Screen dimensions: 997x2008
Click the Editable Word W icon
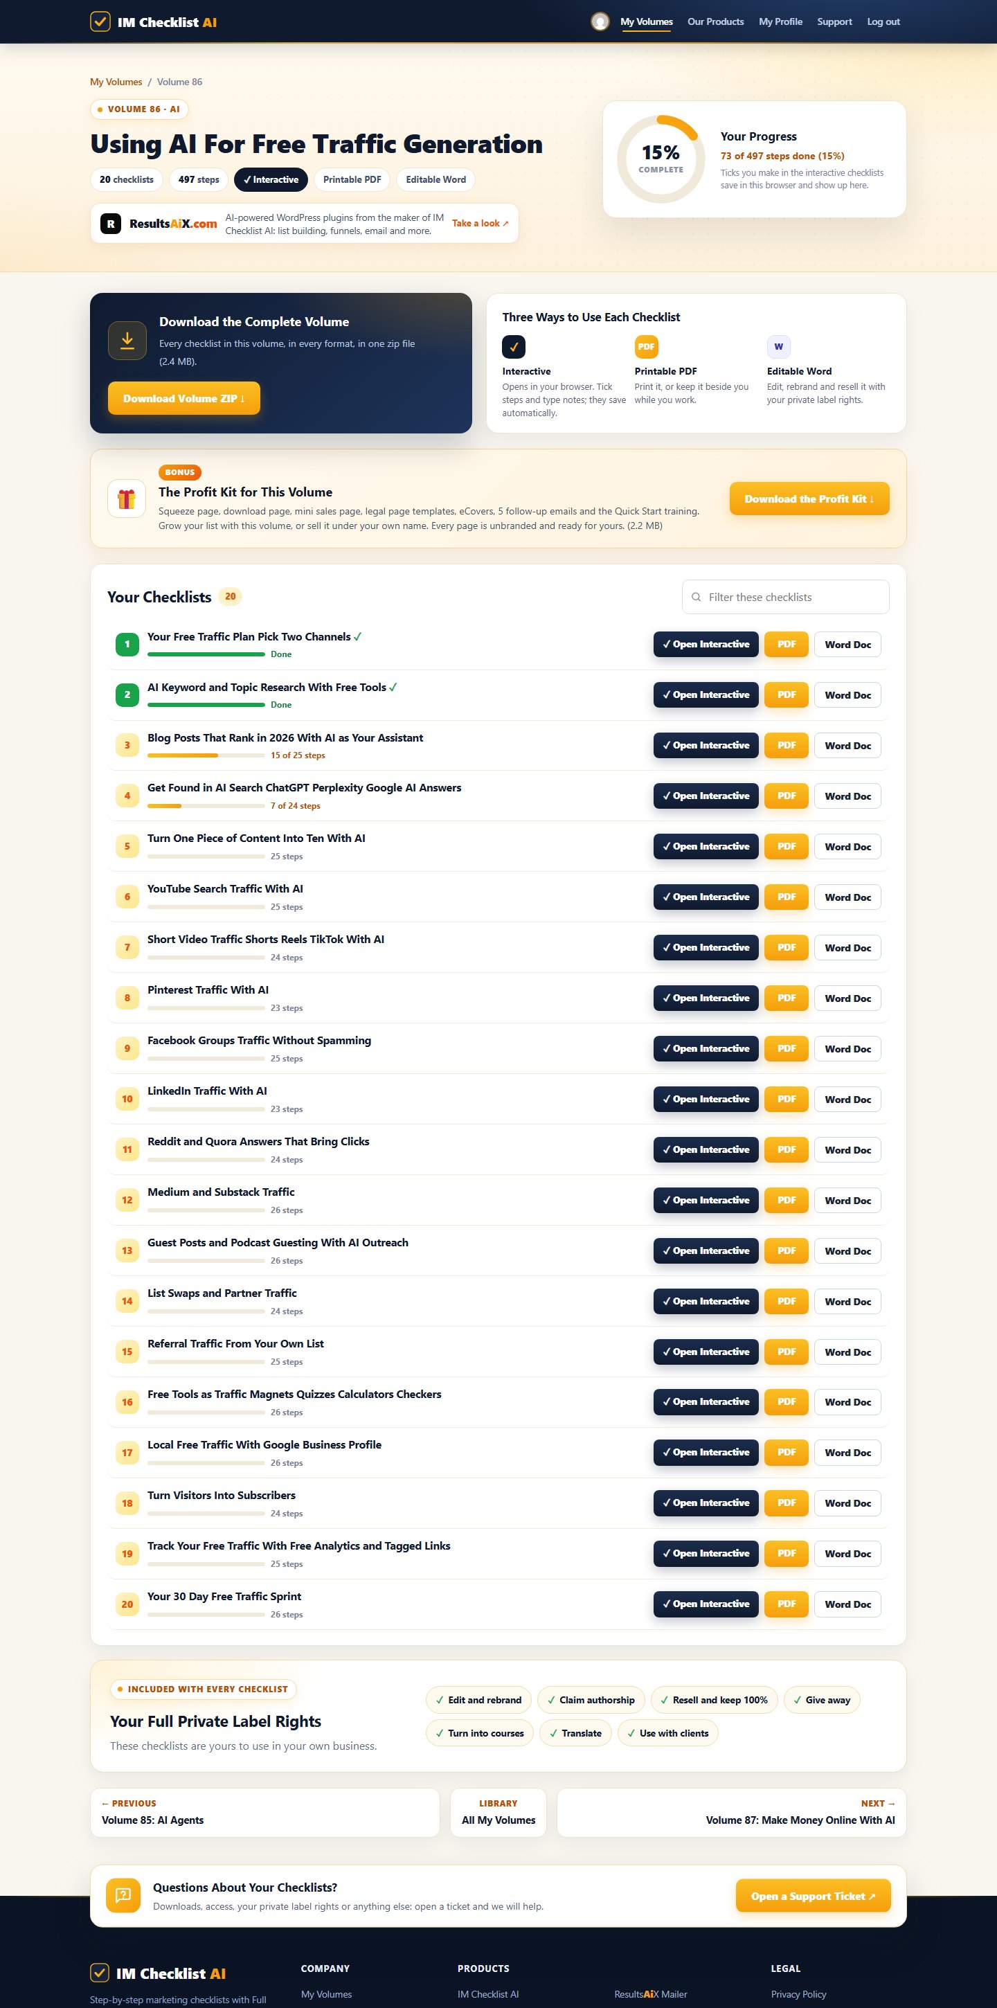[779, 347]
